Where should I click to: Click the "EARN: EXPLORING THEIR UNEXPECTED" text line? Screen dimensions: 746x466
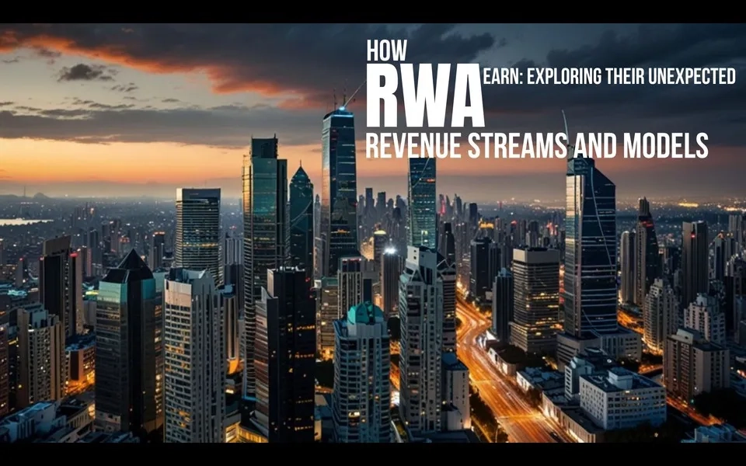pyautogui.click(x=609, y=75)
